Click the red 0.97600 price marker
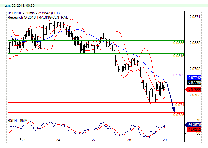 click(x=193, y=89)
